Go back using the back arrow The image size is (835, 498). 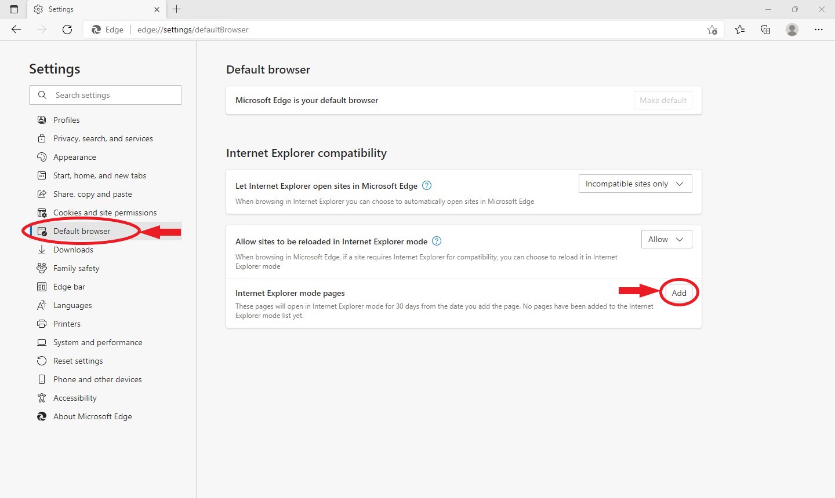click(x=16, y=30)
